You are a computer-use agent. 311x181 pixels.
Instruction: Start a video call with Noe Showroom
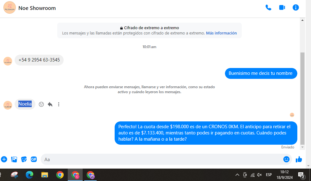[282, 7]
